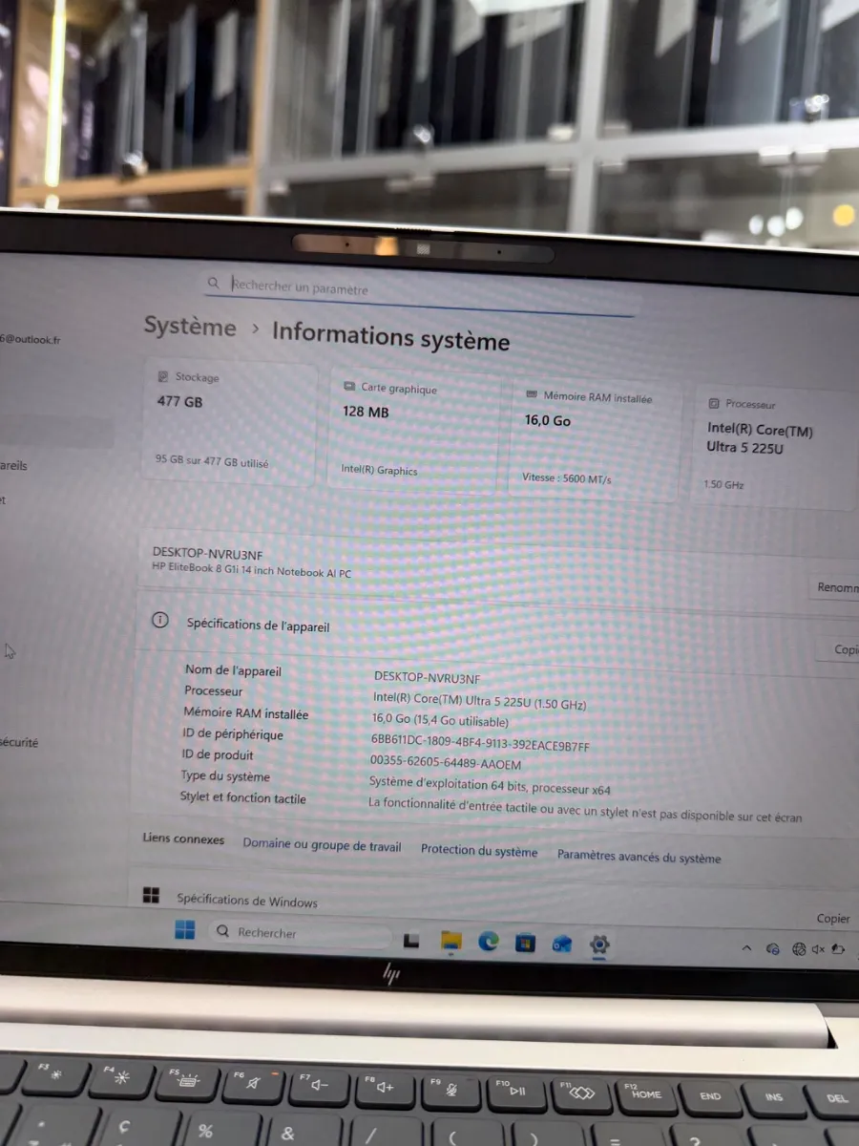Copy the Windows specifications

click(x=833, y=919)
